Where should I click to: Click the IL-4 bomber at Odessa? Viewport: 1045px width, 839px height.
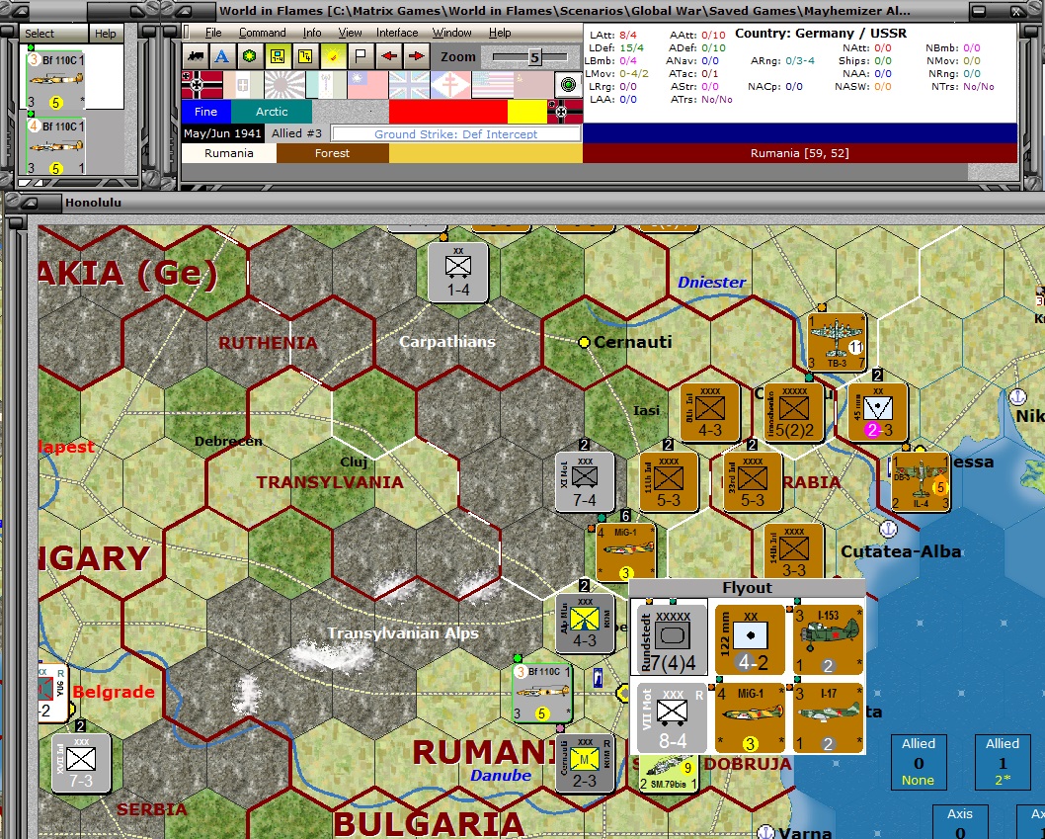click(921, 481)
